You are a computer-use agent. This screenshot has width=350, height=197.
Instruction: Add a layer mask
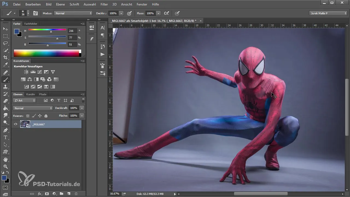coord(47,194)
